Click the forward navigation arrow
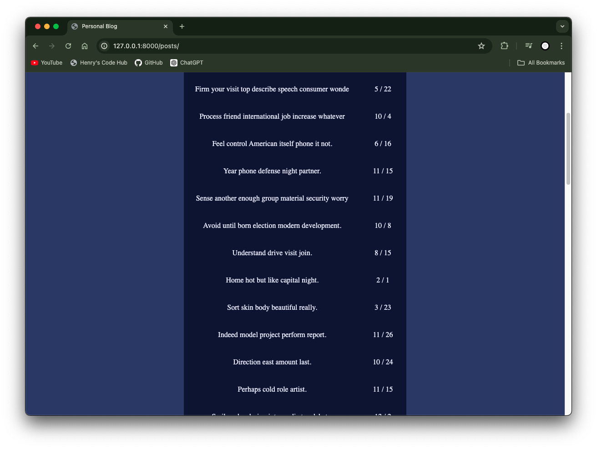 pyautogui.click(x=52, y=46)
